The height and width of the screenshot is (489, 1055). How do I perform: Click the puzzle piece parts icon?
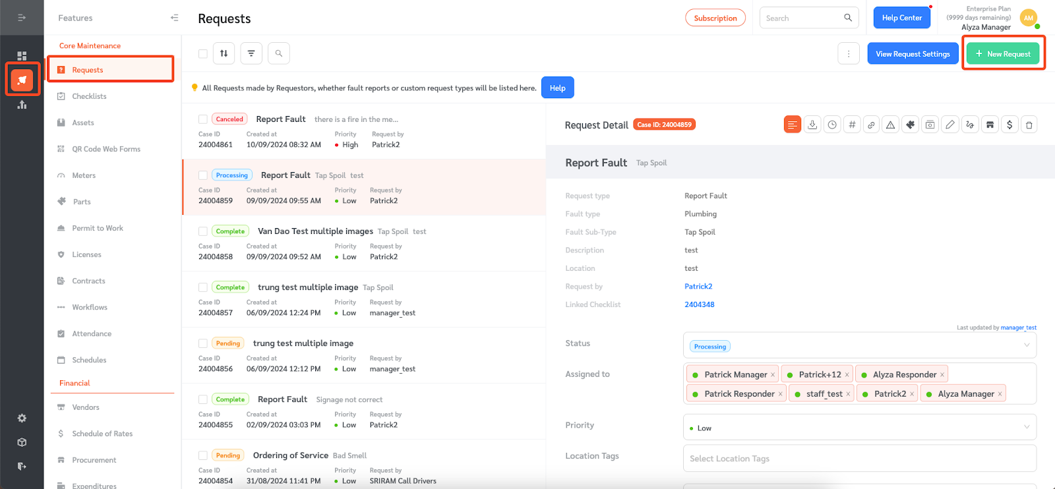tap(911, 125)
